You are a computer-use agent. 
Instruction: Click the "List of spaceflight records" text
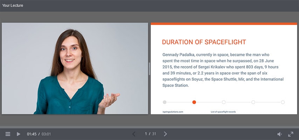[x=223, y=112]
